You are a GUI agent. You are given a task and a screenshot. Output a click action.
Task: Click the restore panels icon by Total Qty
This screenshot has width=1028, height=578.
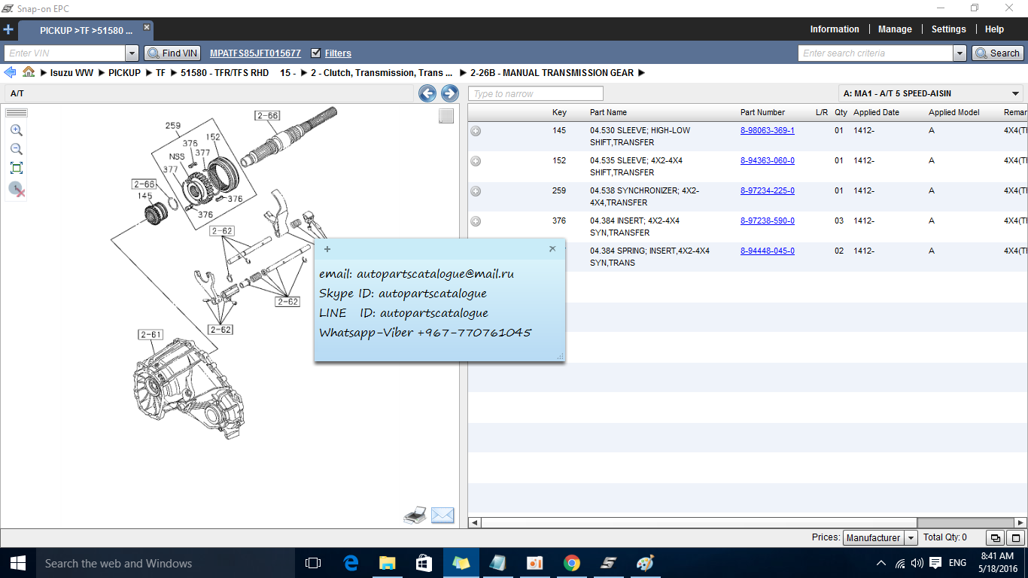tap(995, 538)
